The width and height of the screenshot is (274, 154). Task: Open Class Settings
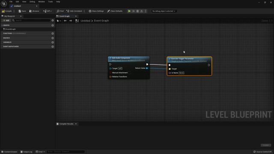(x=96, y=11)
